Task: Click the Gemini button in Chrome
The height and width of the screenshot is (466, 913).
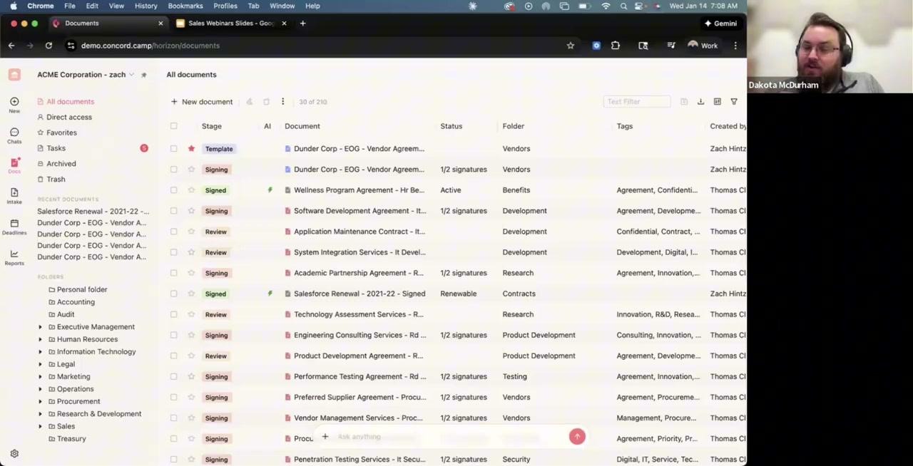Action: point(720,24)
